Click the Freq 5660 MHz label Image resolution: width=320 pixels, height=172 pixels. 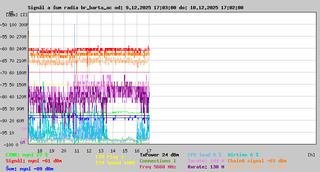(x=158, y=167)
